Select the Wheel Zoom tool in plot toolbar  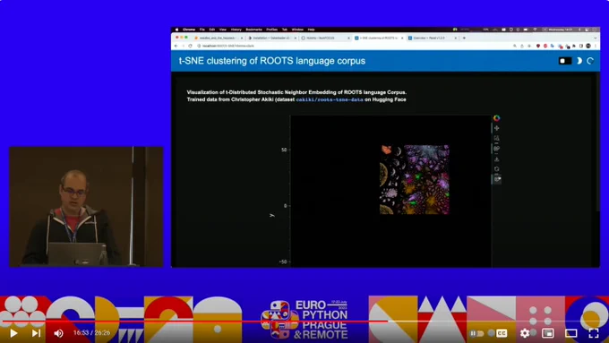pyautogui.click(x=496, y=149)
